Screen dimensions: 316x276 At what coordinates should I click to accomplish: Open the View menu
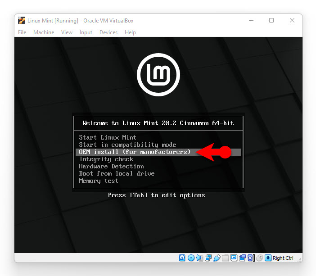point(67,32)
